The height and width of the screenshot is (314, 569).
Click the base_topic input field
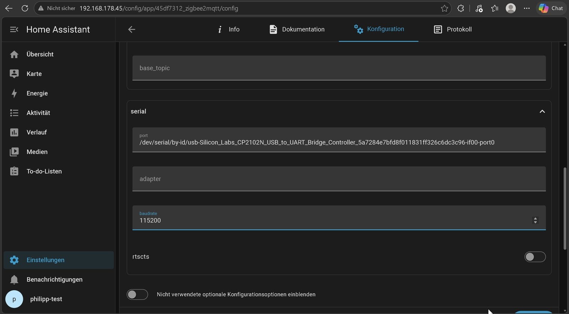pos(339,68)
